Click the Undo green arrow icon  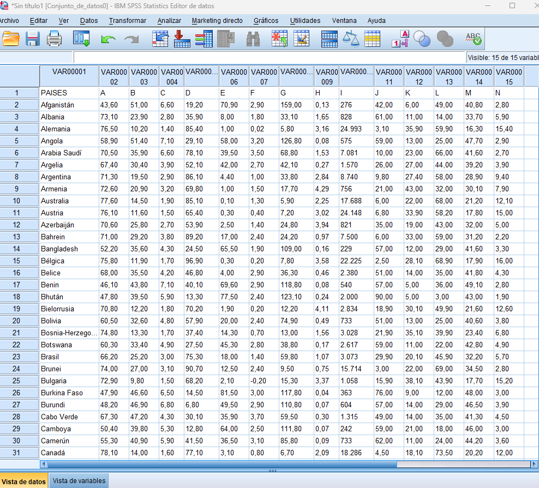point(109,39)
